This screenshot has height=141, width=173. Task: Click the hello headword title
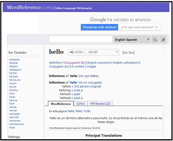[56, 52]
